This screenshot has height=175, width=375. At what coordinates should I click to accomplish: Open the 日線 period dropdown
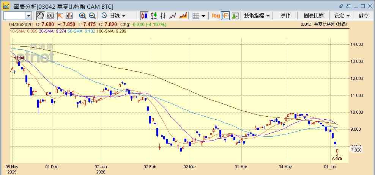click(x=117, y=16)
